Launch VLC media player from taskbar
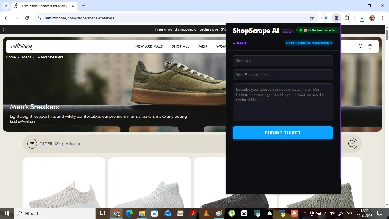Screen dimensions: 389x219 click(206, 213)
